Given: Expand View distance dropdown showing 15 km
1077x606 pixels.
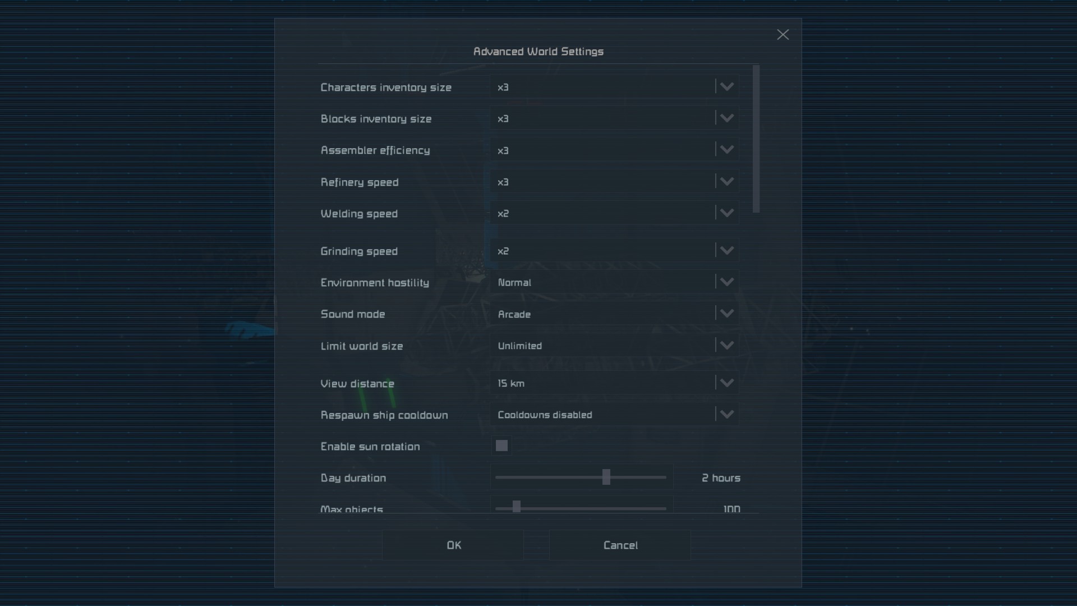Looking at the screenshot, I should point(614,383).
